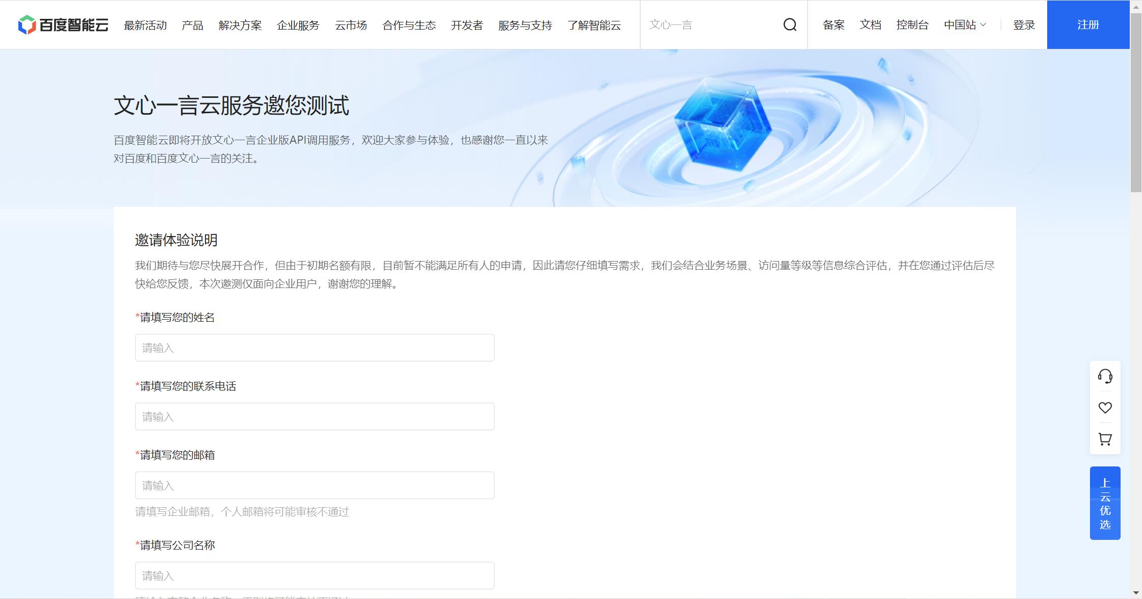
Task: Click the 注册 button
Action: tap(1088, 24)
